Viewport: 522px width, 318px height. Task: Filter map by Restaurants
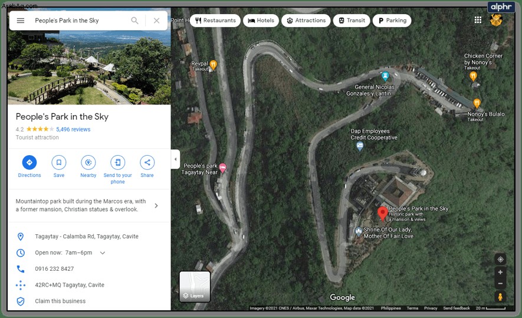[215, 20]
